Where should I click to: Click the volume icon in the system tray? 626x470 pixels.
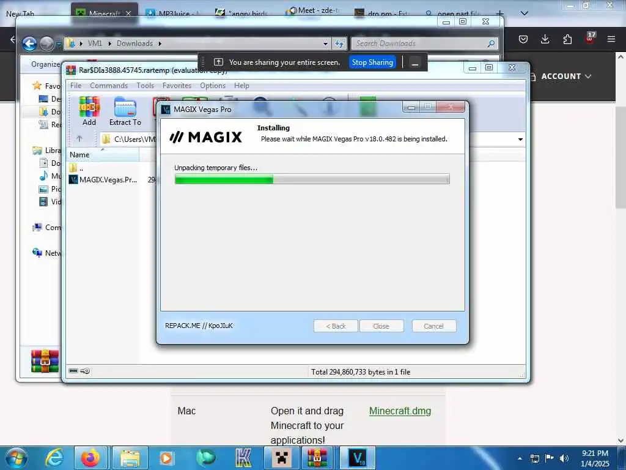pyautogui.click(x=564, y=458)
